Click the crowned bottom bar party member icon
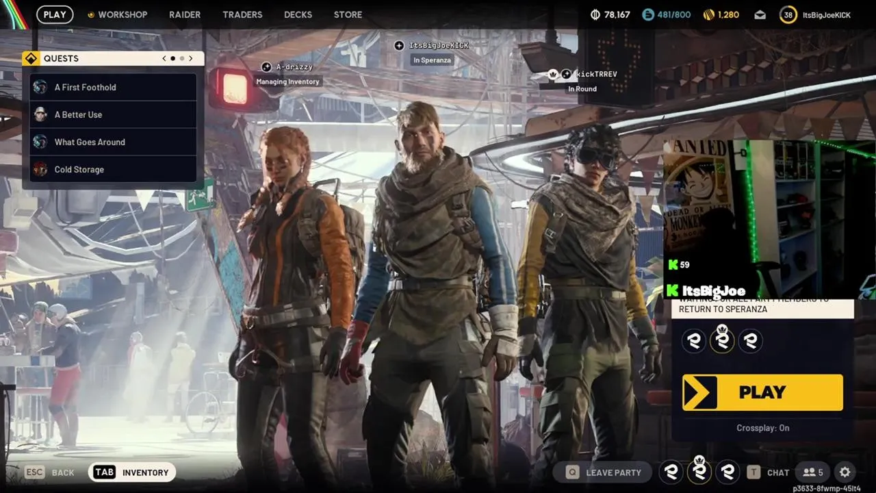This screenshot has height=493, width=876. pyautogui.click(x=699, y=470)
